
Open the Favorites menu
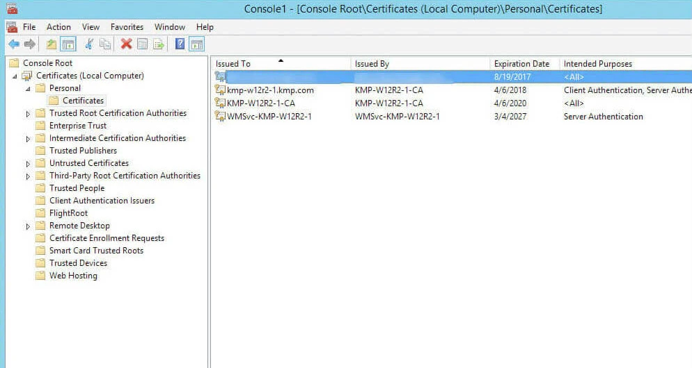click(x=127, y=27)
